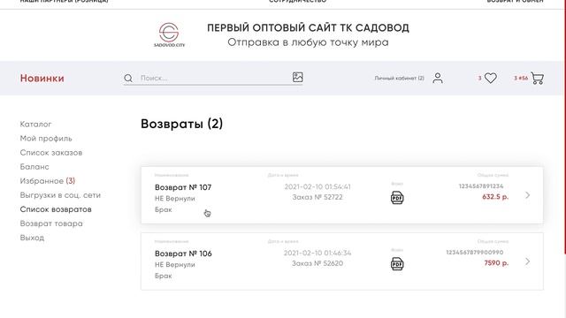Screen dimensions: 566x318
Task: Click the 7590 р. amount
Action: tap(496, 263)
